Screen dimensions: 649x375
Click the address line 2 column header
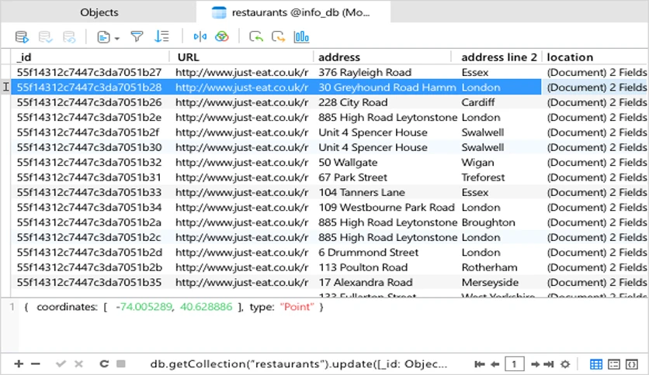click(x=497, y=57)
